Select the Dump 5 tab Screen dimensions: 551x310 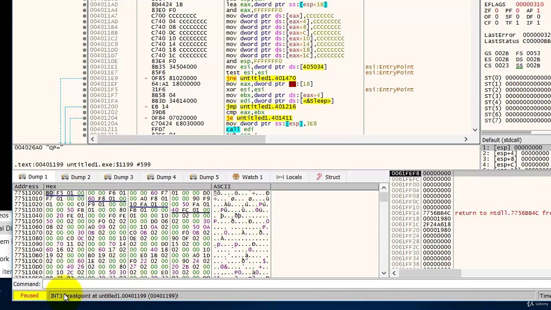[204, 177]
